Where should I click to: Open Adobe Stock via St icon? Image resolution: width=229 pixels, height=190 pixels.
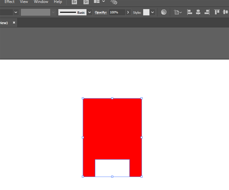click(86, 2)
